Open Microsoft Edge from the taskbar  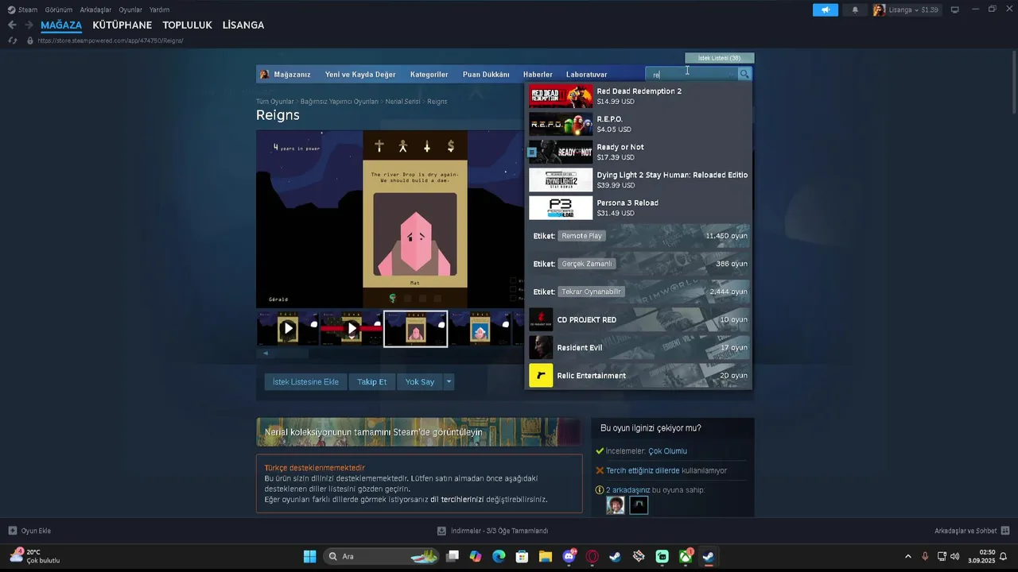(499, 556)
